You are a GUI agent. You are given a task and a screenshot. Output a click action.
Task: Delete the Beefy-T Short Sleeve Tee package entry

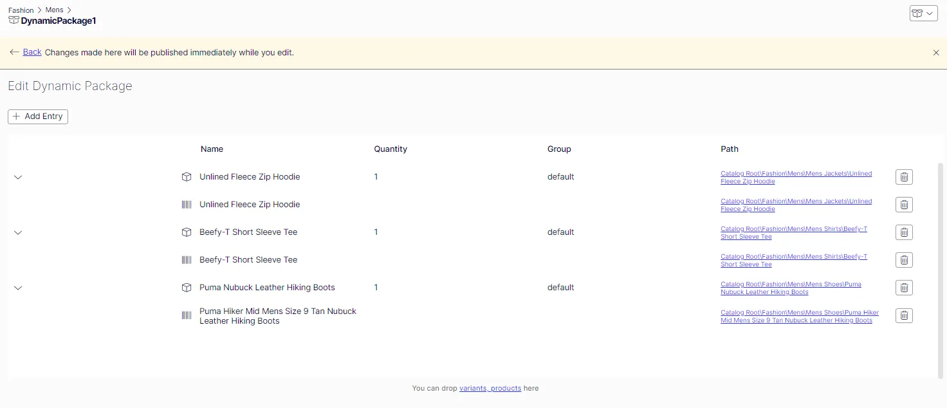904,232
